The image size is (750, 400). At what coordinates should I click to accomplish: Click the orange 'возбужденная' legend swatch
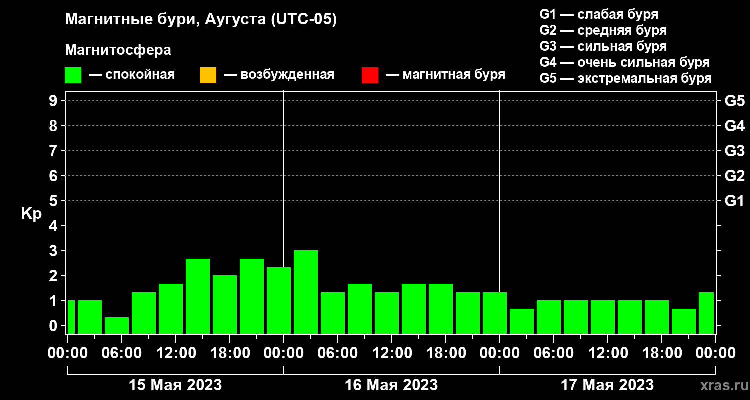point(208,75)
